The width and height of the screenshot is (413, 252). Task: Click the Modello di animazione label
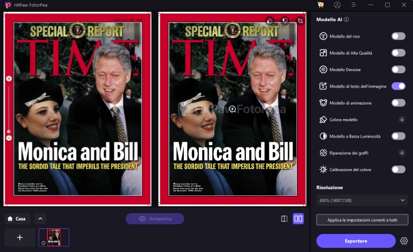click(351, 103)
